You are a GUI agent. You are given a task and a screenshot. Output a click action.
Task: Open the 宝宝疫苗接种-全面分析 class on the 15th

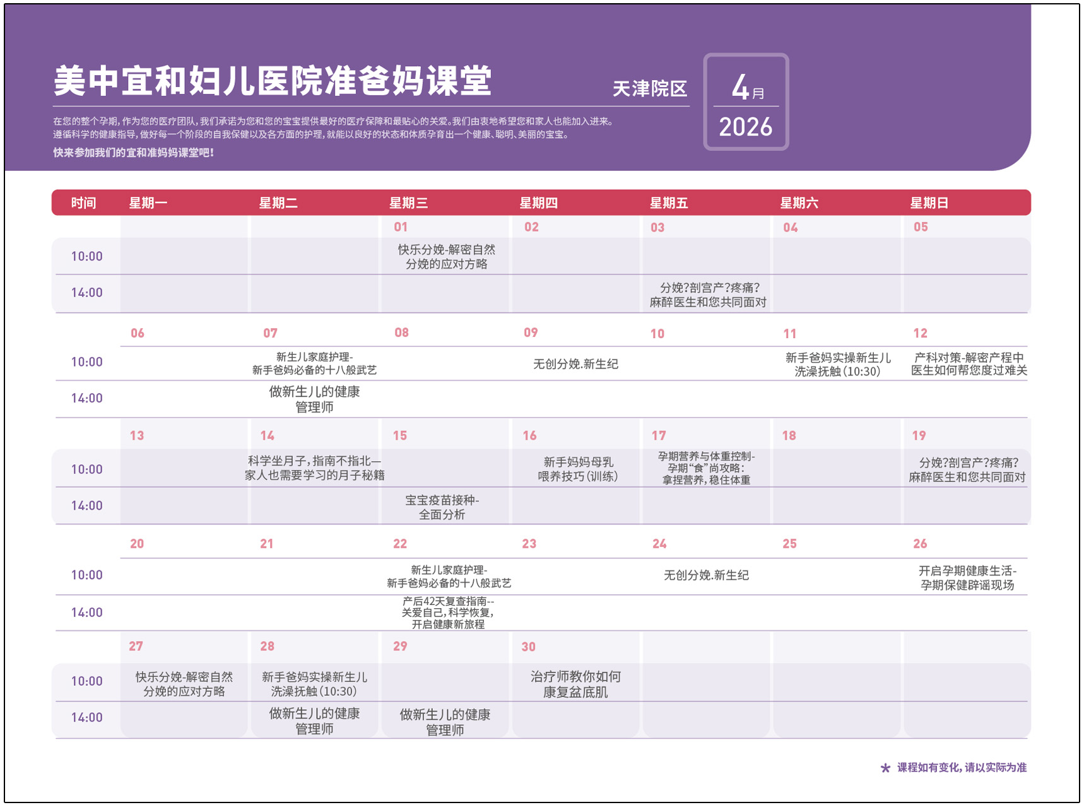click(x=442, y=507)
